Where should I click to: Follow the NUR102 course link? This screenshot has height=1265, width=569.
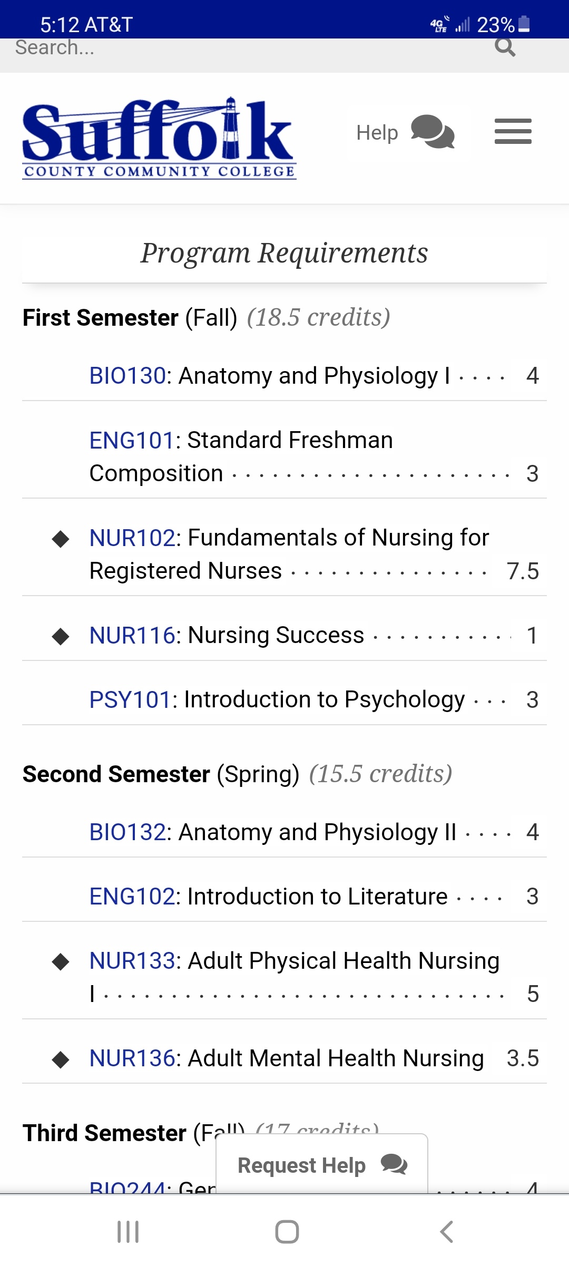coord(132,538)
